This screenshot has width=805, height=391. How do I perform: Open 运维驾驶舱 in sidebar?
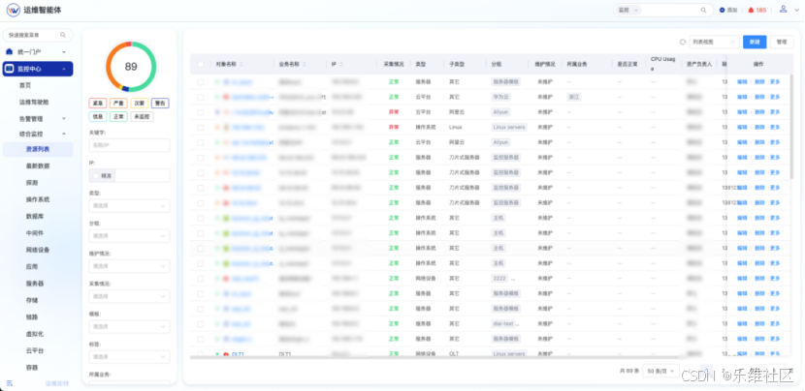point(32,102)
